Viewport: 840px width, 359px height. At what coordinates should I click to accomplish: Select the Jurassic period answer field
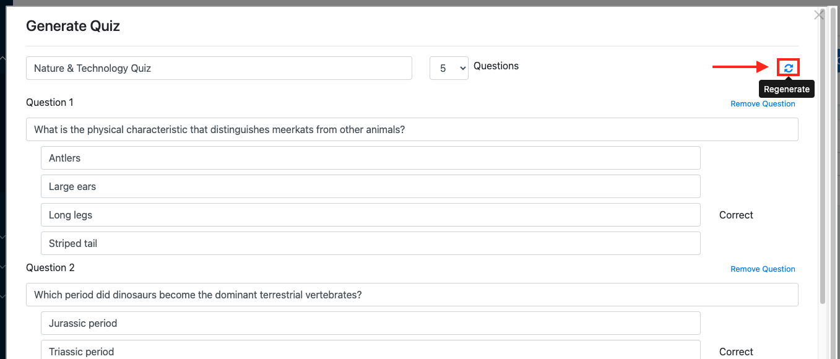(371, 323)
